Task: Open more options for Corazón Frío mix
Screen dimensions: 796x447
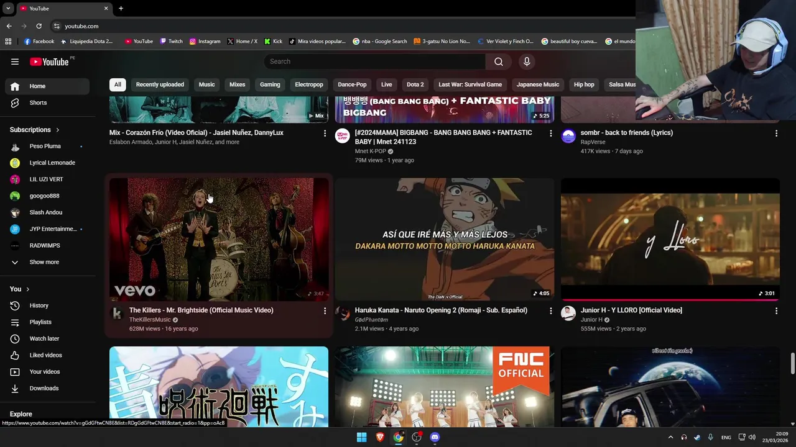Action: tap(325, 133)
